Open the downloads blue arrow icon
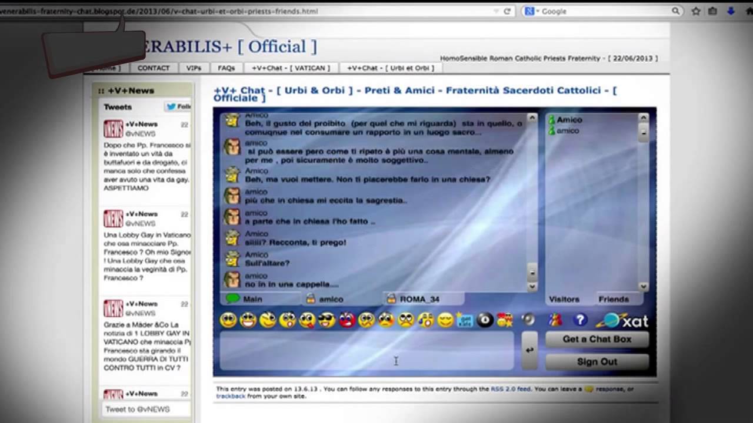 pos(732,11)
